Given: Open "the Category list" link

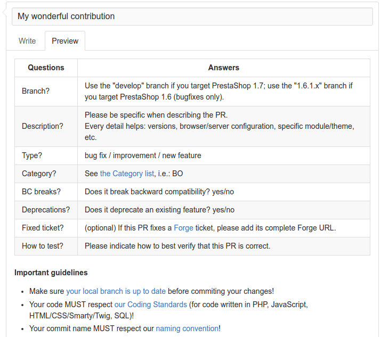Looking at the screenshot, I should click(x=127, y=174).
